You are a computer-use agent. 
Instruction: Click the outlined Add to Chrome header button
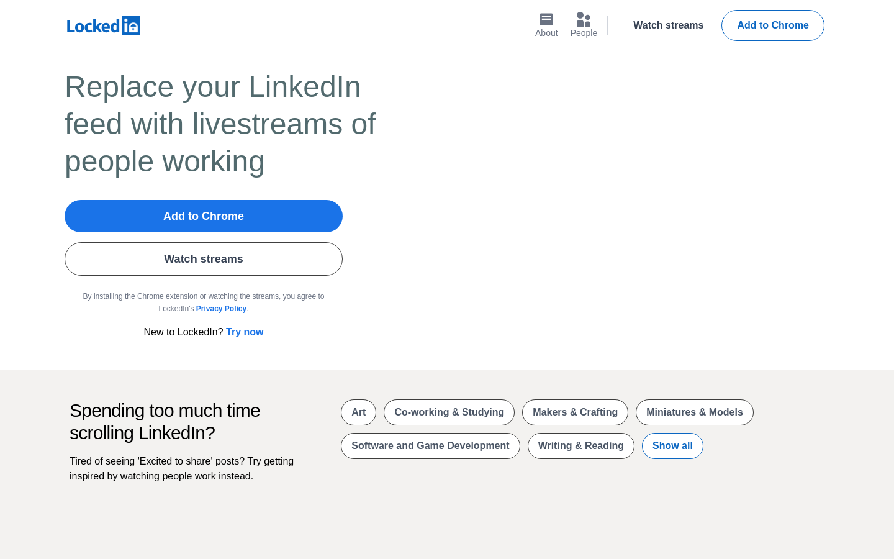[x=773, y=25]
